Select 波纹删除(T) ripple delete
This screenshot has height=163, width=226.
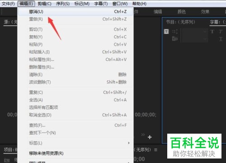tap(75, 82)
